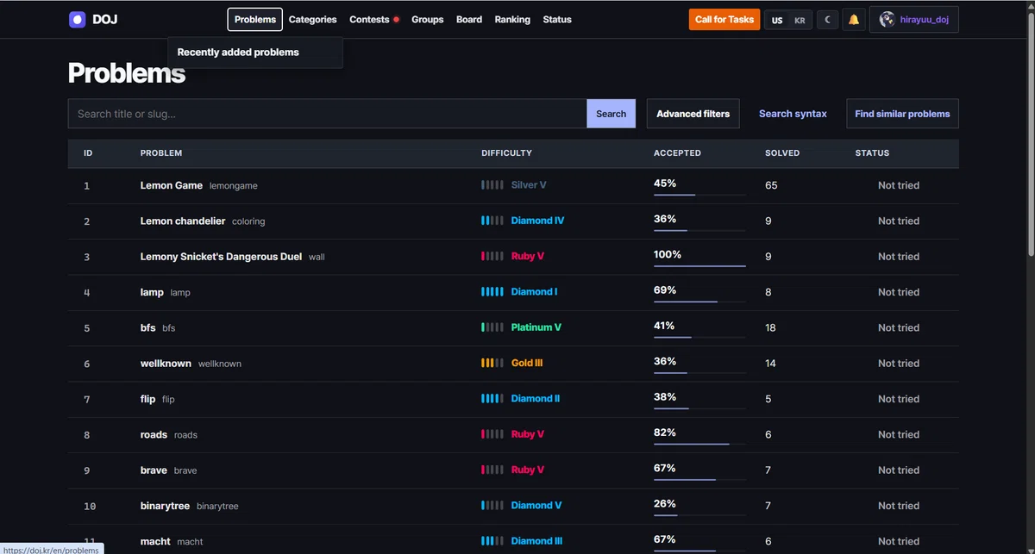Screen dimensions: 1035x554
Task: Click the Platinum V difficulty label
Action: click(x=536, y=327)
